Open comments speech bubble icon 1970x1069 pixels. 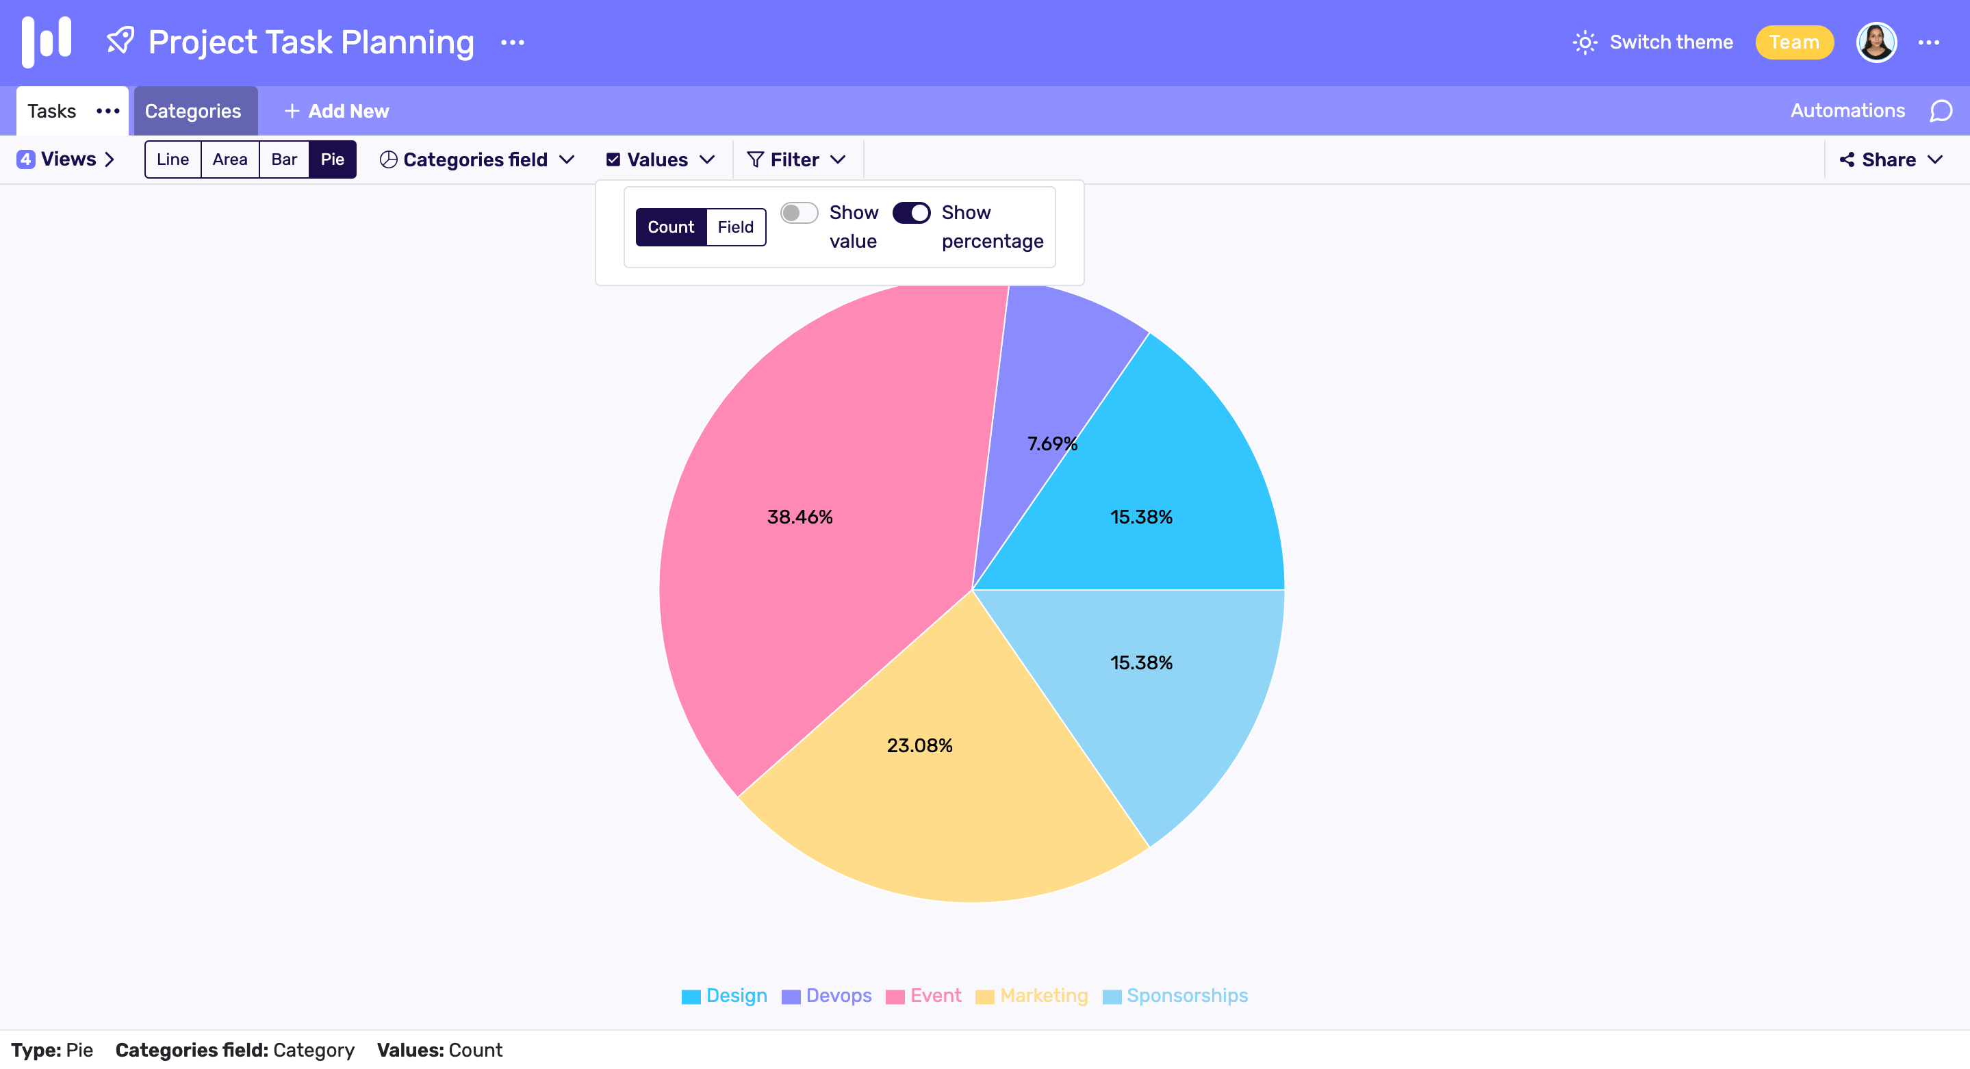[1940, 111]
